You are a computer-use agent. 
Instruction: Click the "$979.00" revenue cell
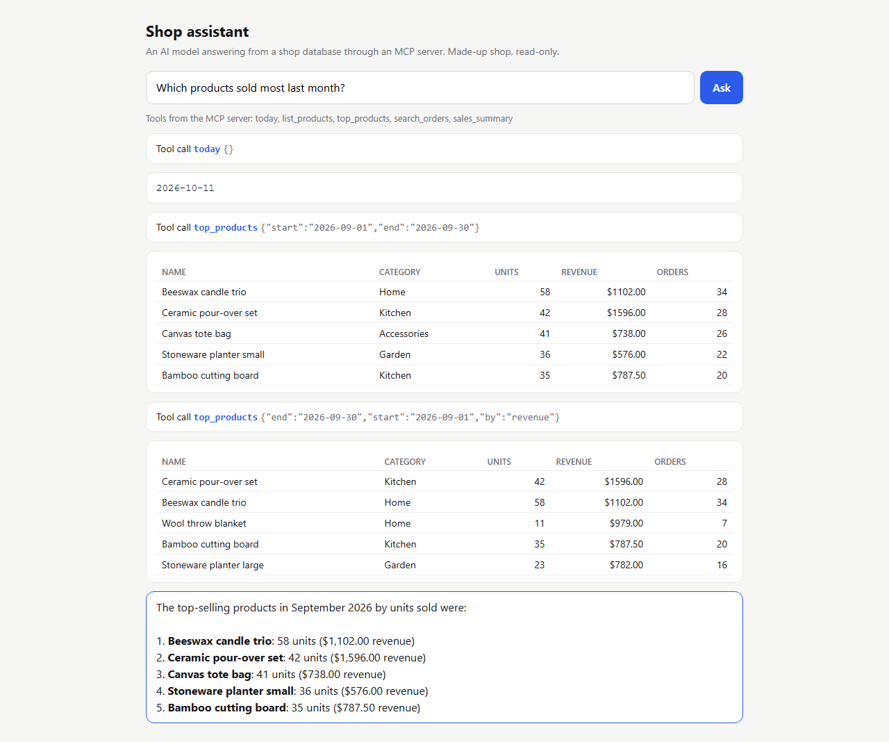click(626, 523)
